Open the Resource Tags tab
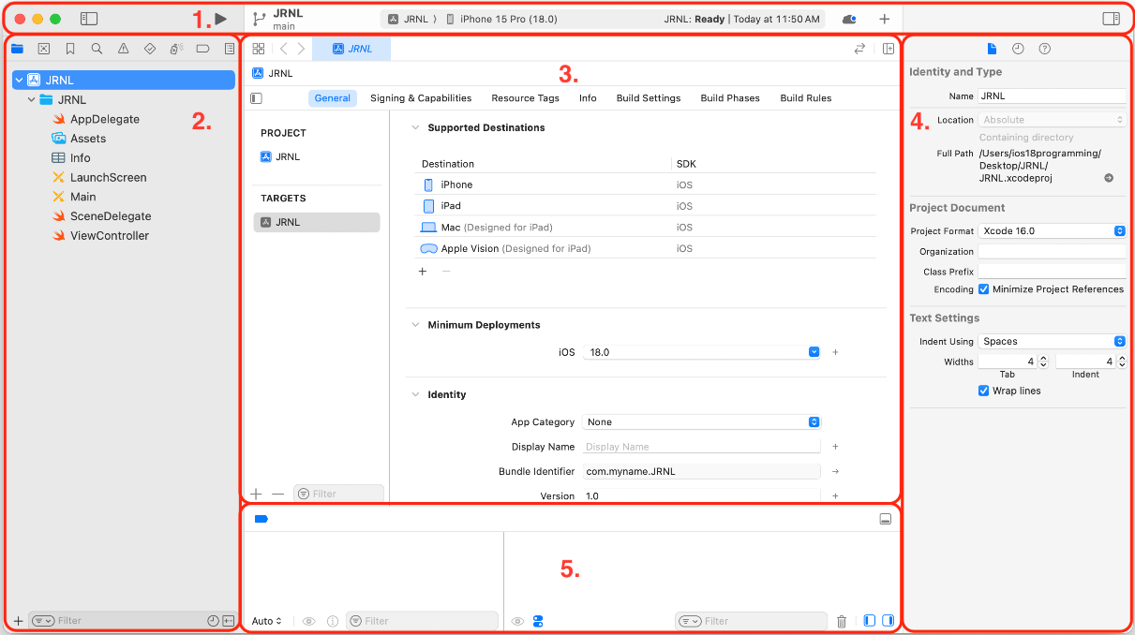 pos(525,98)
